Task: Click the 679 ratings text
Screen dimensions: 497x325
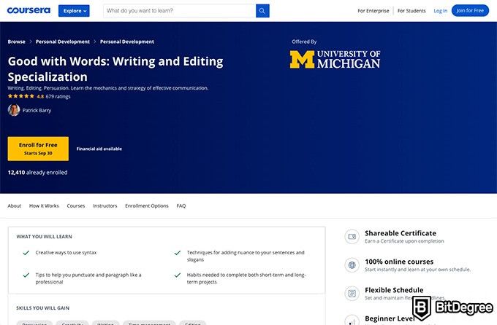Action: (58, 96)
